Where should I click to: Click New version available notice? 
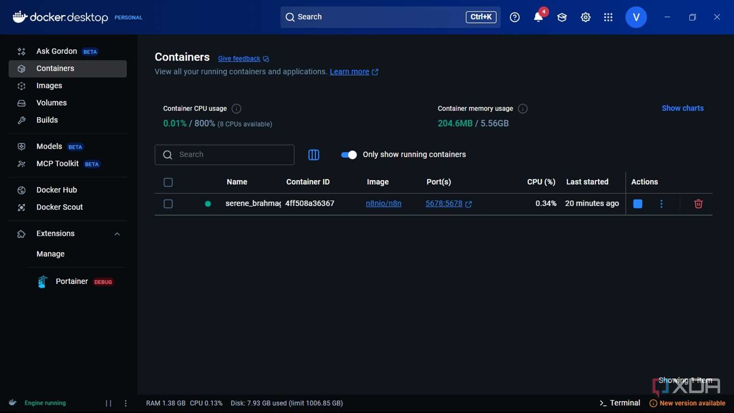coord(687,403)
